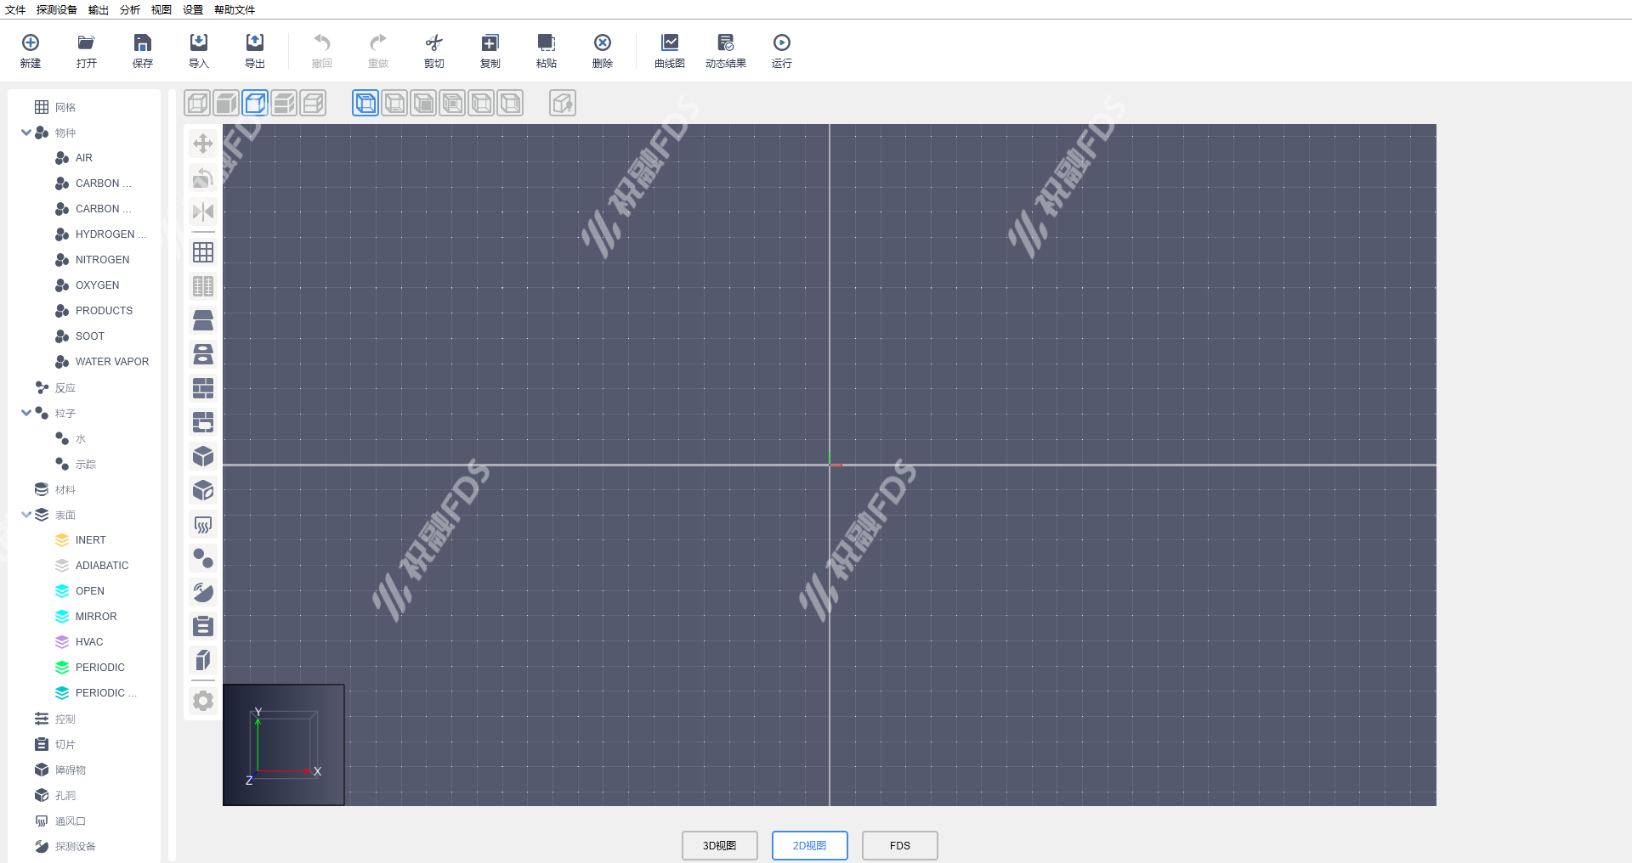Select the ADIABATIC surface

tap(92, 566)
